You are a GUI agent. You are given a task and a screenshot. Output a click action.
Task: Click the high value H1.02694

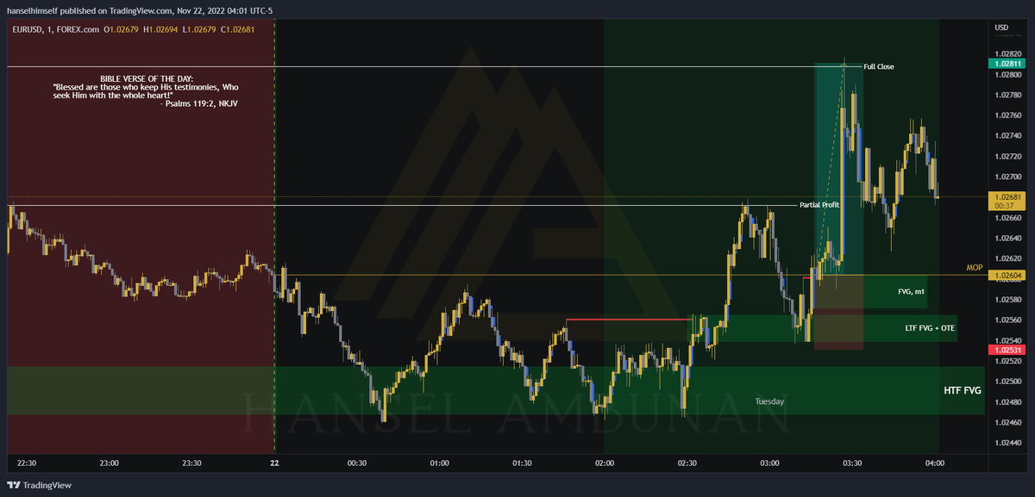(160, 30)
